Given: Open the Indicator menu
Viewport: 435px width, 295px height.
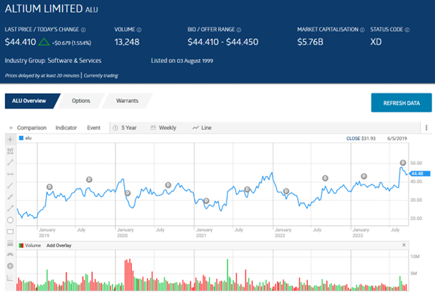Looking at the screenshot, I should pyautogui.click(x=66, y=128).
